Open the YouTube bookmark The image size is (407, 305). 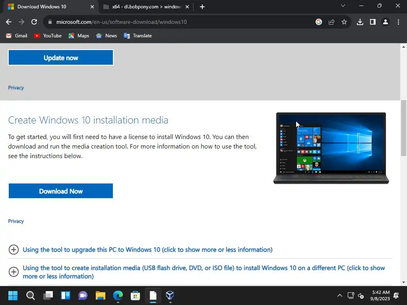click(x=48, y=36)
